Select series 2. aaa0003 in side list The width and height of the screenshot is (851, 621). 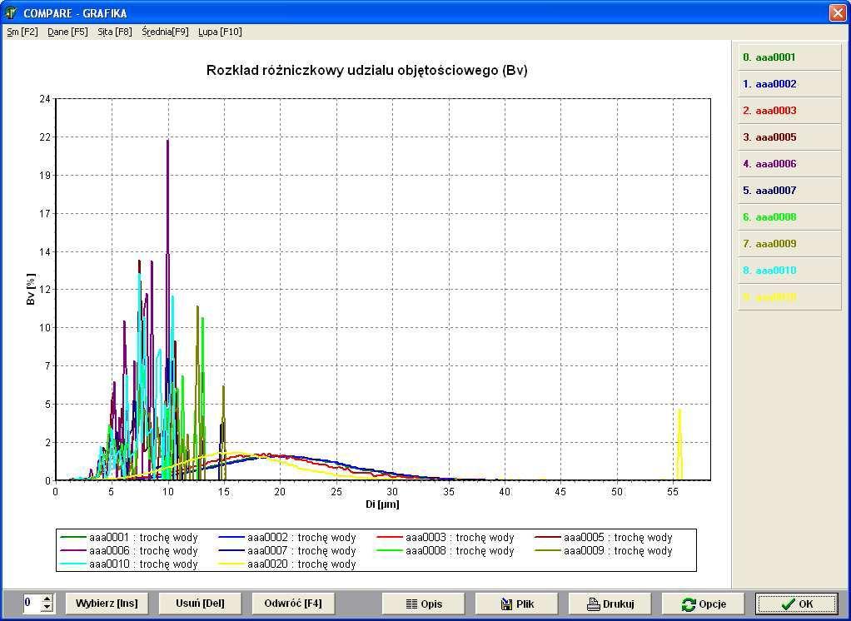pos(789,111)
